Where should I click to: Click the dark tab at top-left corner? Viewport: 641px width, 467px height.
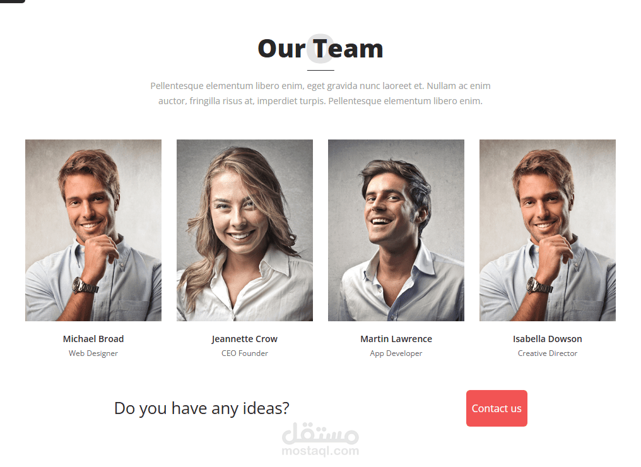12,1
